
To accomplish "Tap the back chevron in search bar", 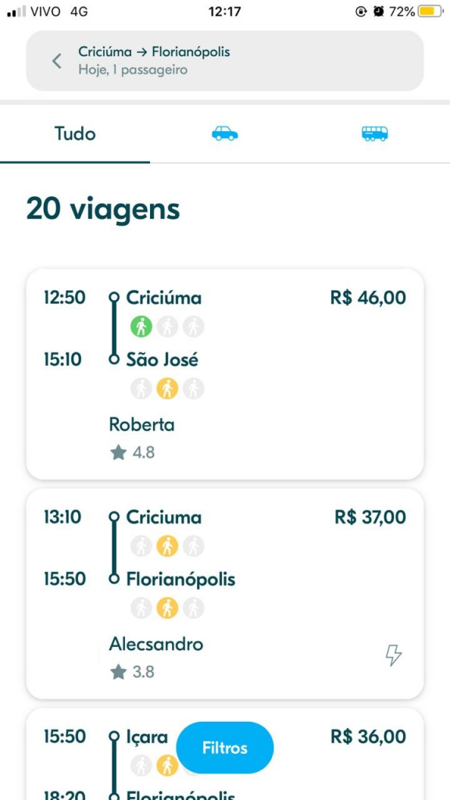I will [57, 61].
